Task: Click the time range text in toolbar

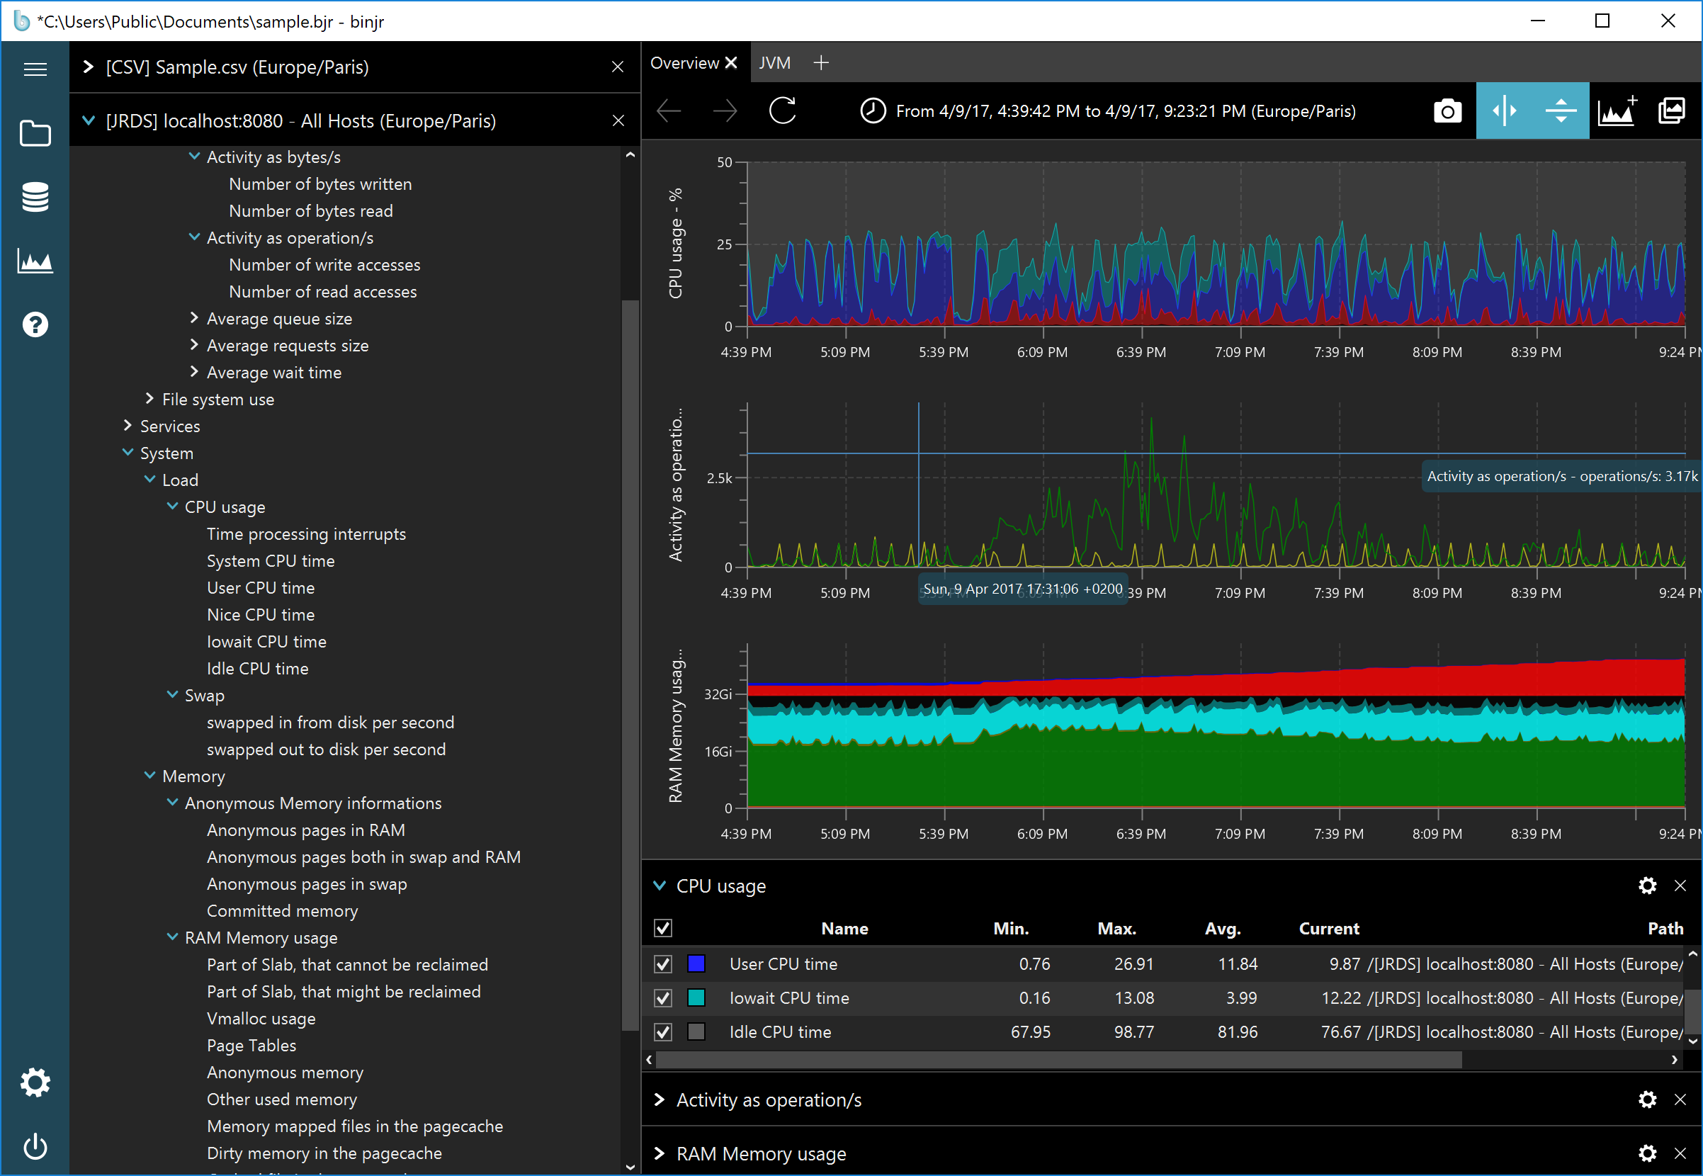Action: coord(1126,111)
